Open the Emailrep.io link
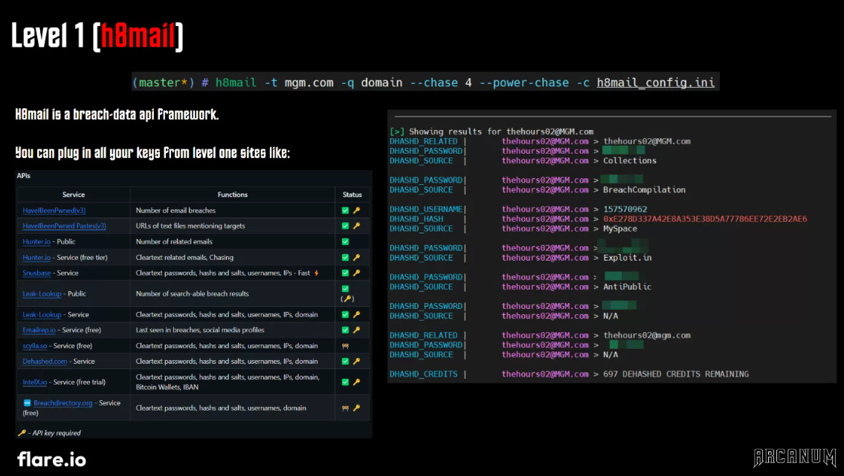 coord(39,330)
